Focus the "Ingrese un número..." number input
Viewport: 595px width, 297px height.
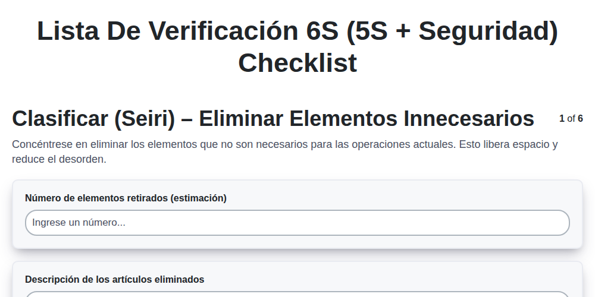coord(297,223)
